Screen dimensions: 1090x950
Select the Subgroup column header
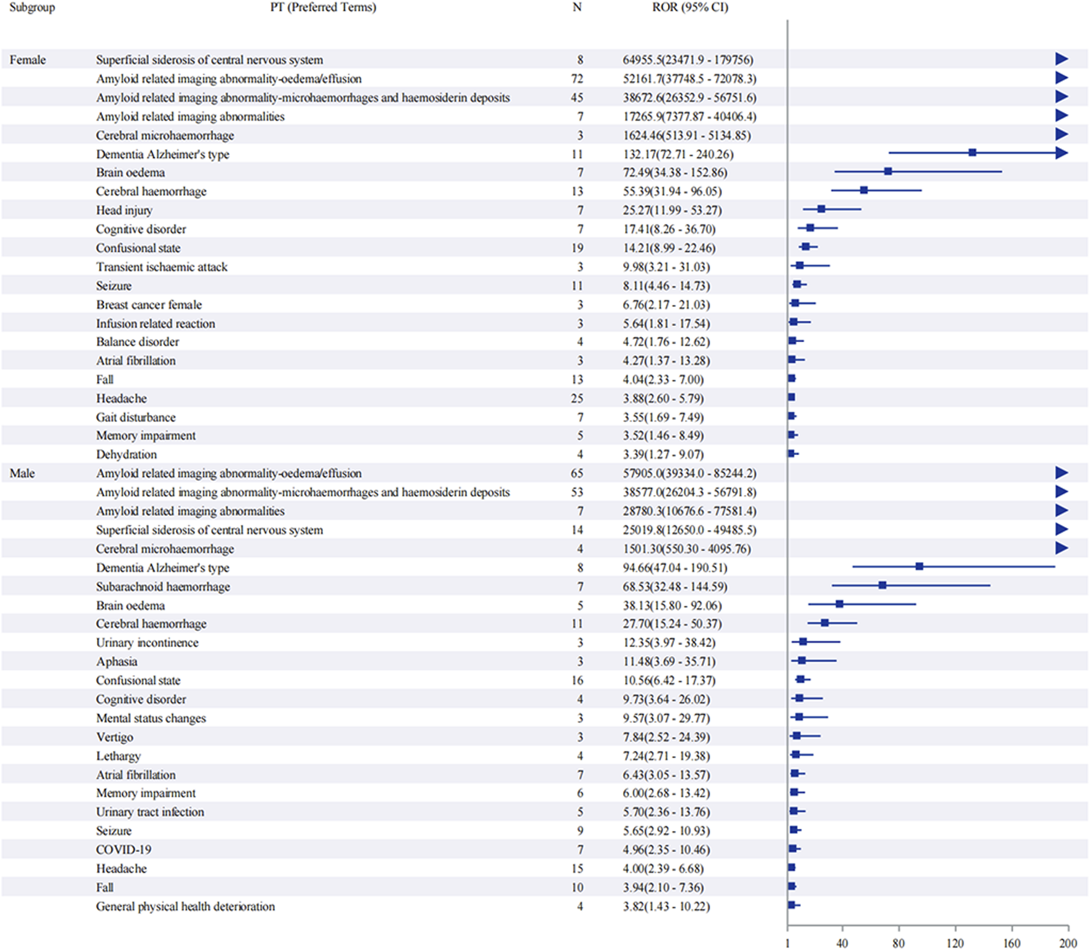pyautogui.click(x=32, y=7)
